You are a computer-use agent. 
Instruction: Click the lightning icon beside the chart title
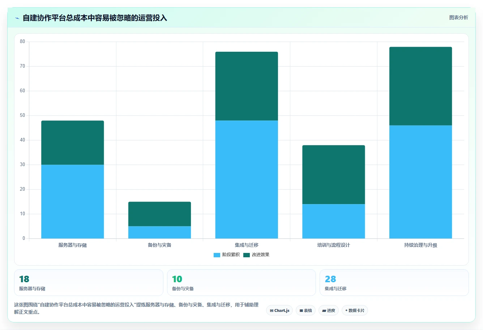pyautogui.click(x=17, y=18)
